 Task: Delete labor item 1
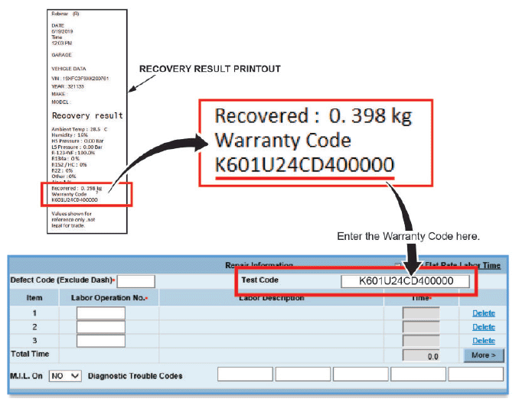click(484, 313)
